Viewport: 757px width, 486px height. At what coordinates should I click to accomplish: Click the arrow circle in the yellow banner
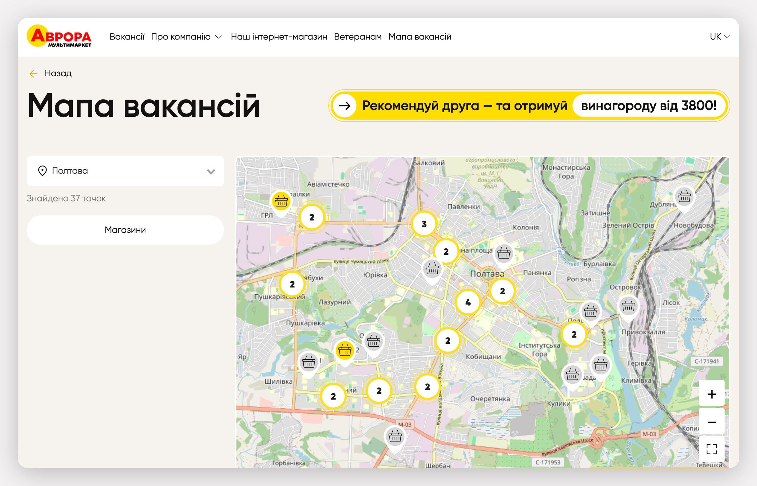coord(345,105)
